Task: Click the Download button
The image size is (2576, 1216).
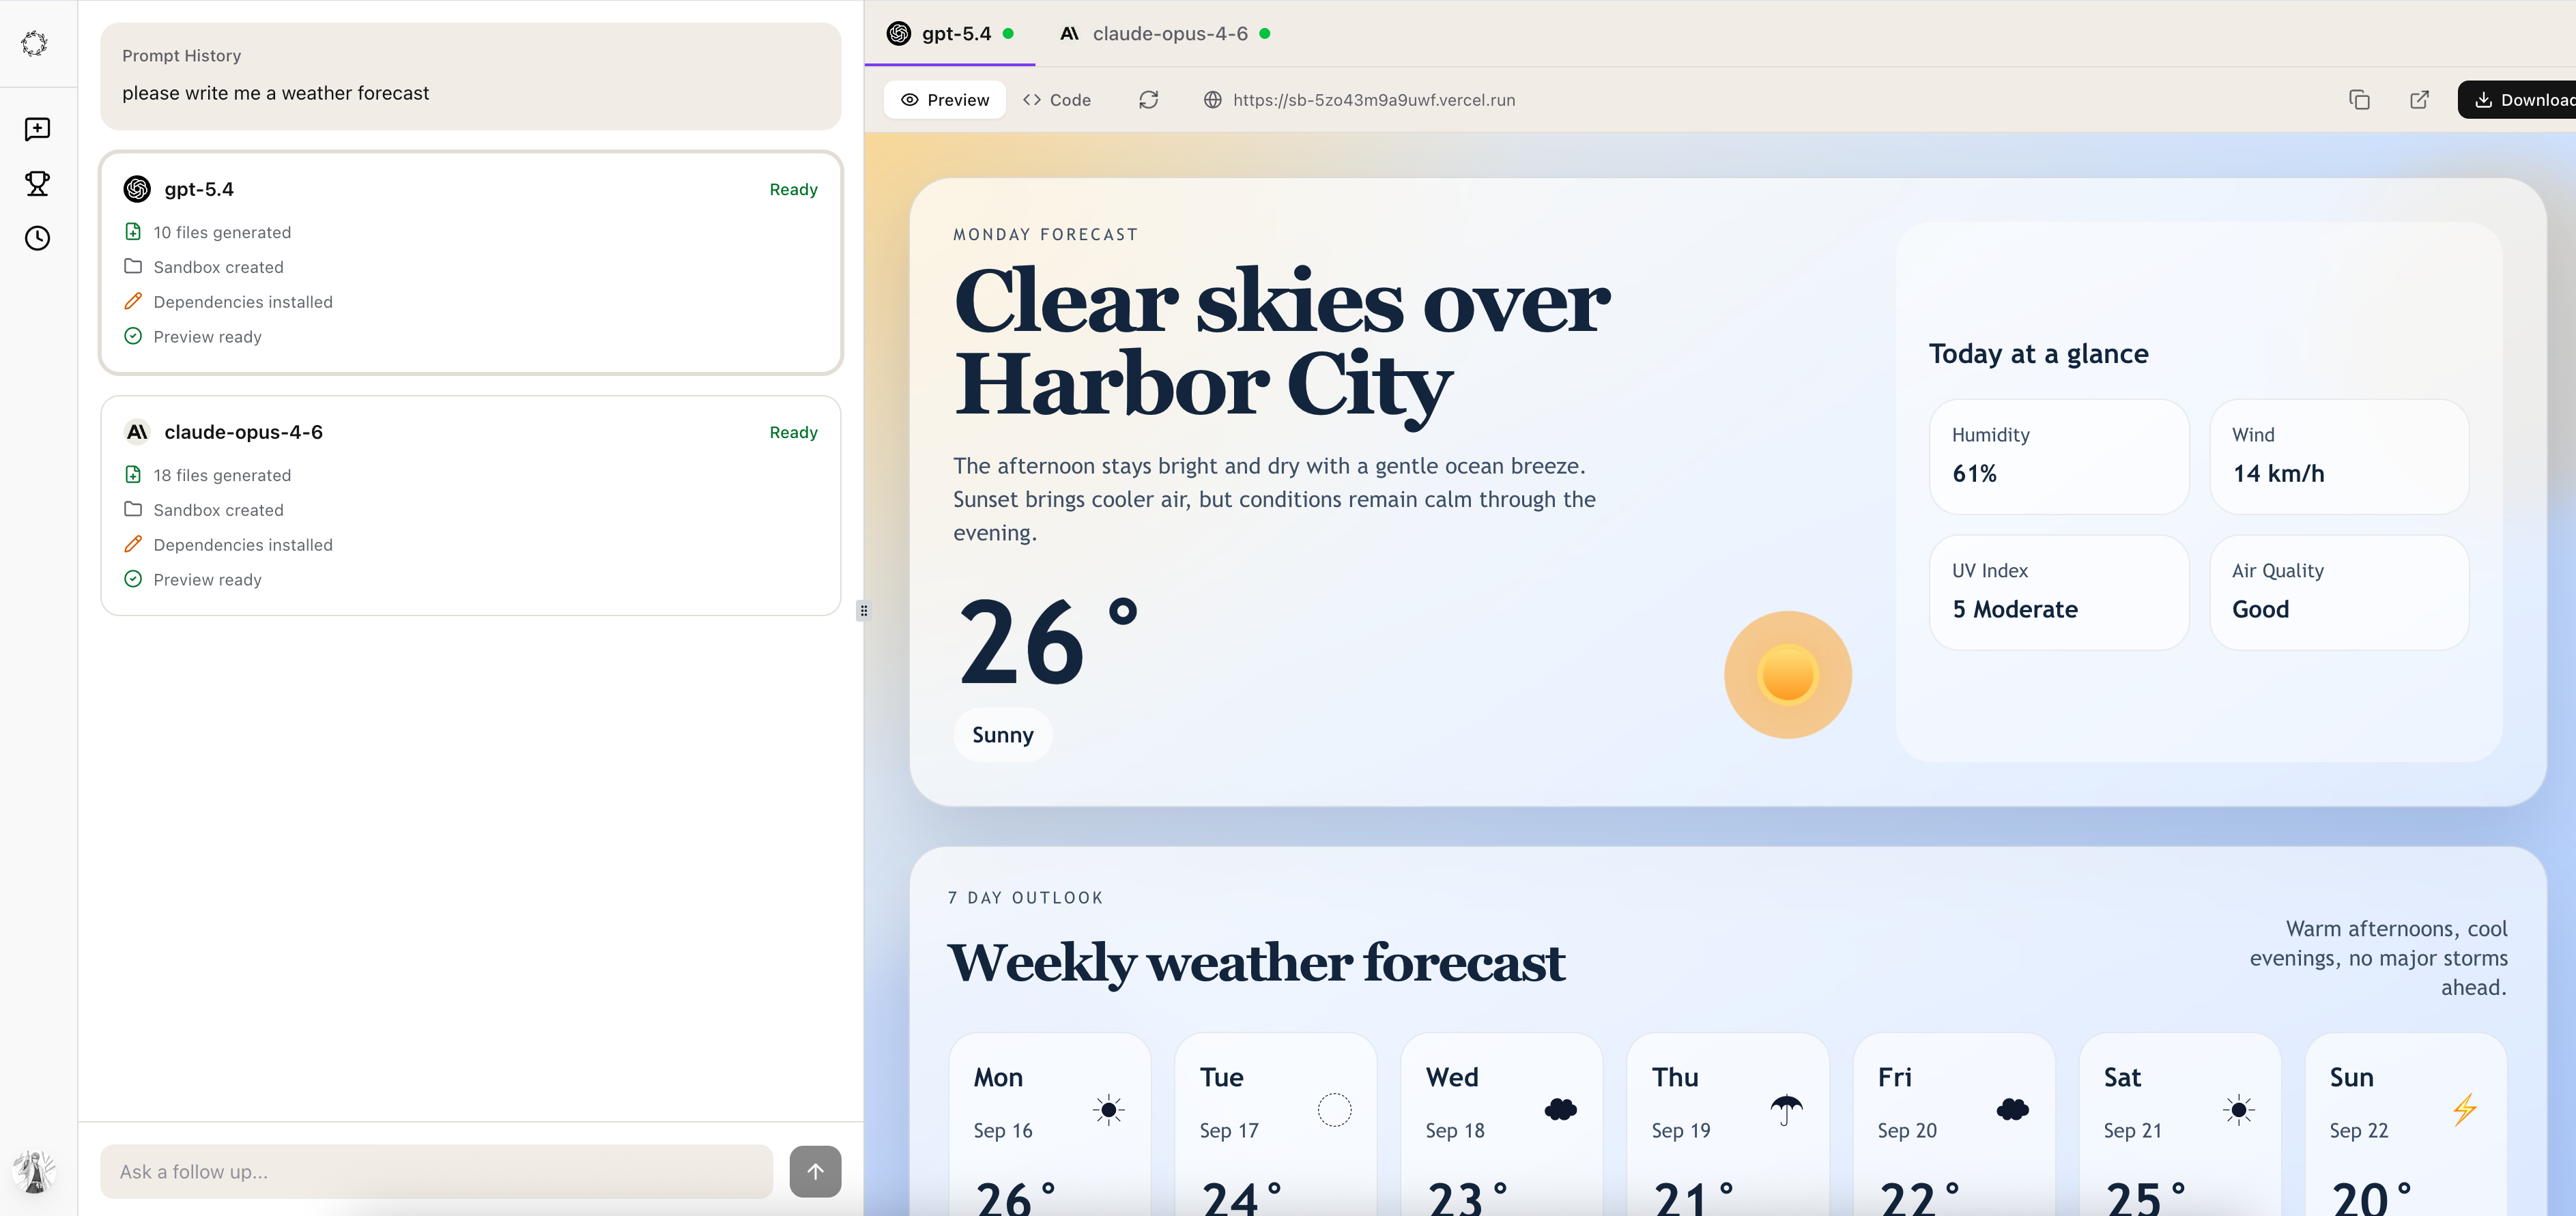Action: click(x=2520, y=100)
